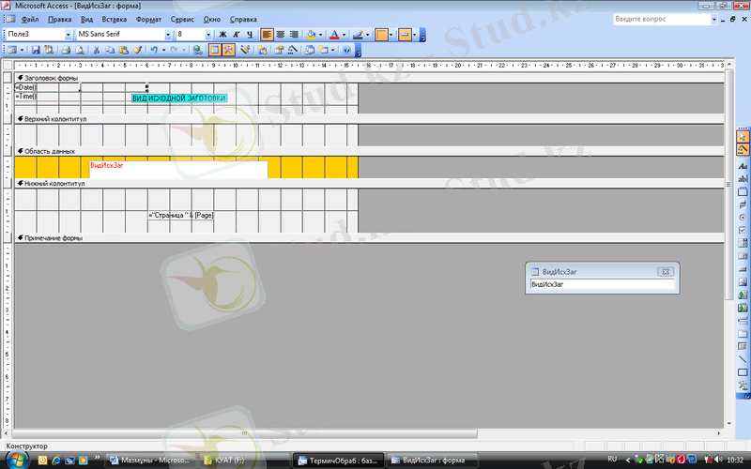Click the Database Window icon
The height and width of the screenshot is (469, 751).
pos(310,50)
